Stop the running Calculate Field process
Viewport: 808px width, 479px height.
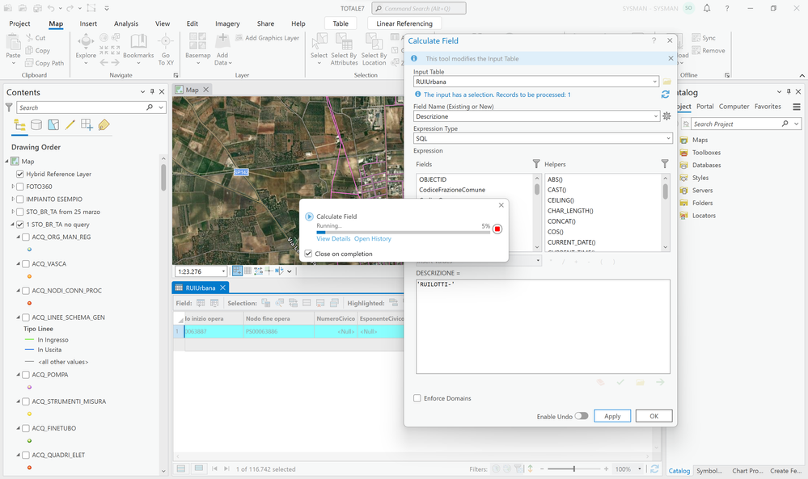click(497, 229)
